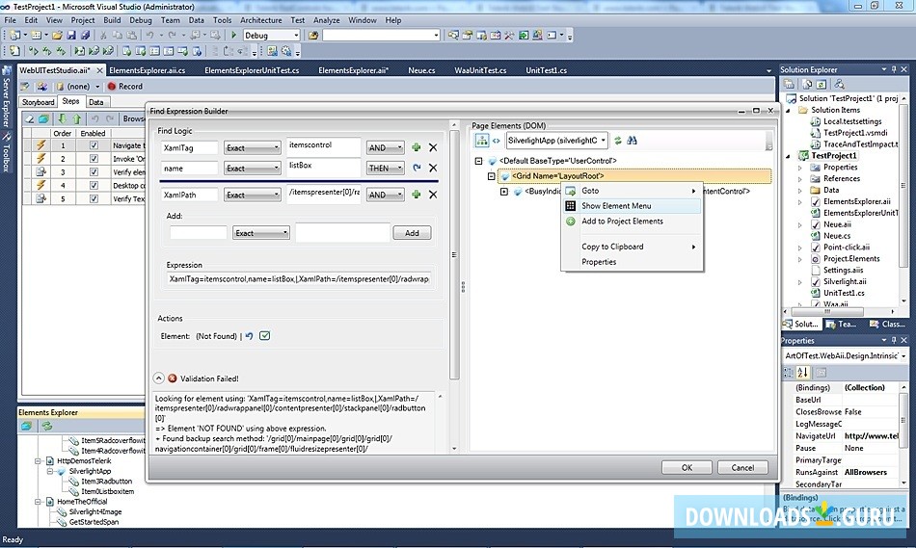
Task: Expand References node in Solution Explorer
Action: [800, 178]
